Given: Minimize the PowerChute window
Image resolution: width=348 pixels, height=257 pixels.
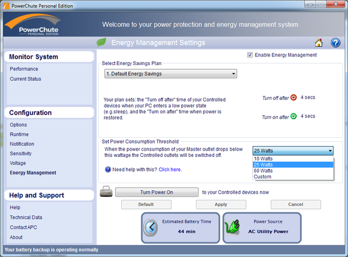Looking at the screenshot, I should click(310, 5).
